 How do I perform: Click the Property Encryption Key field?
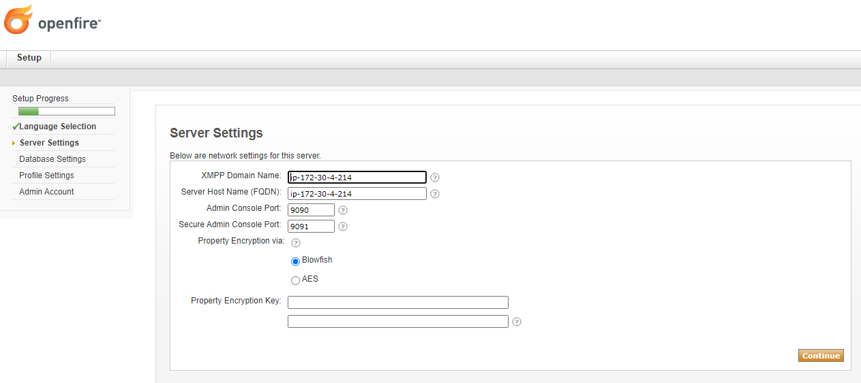point(397,303)
